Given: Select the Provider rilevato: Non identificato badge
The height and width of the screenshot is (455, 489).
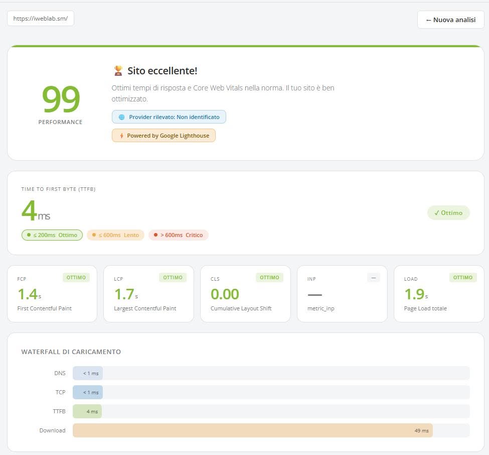Looking at the screenshot, I should (169, 117).
